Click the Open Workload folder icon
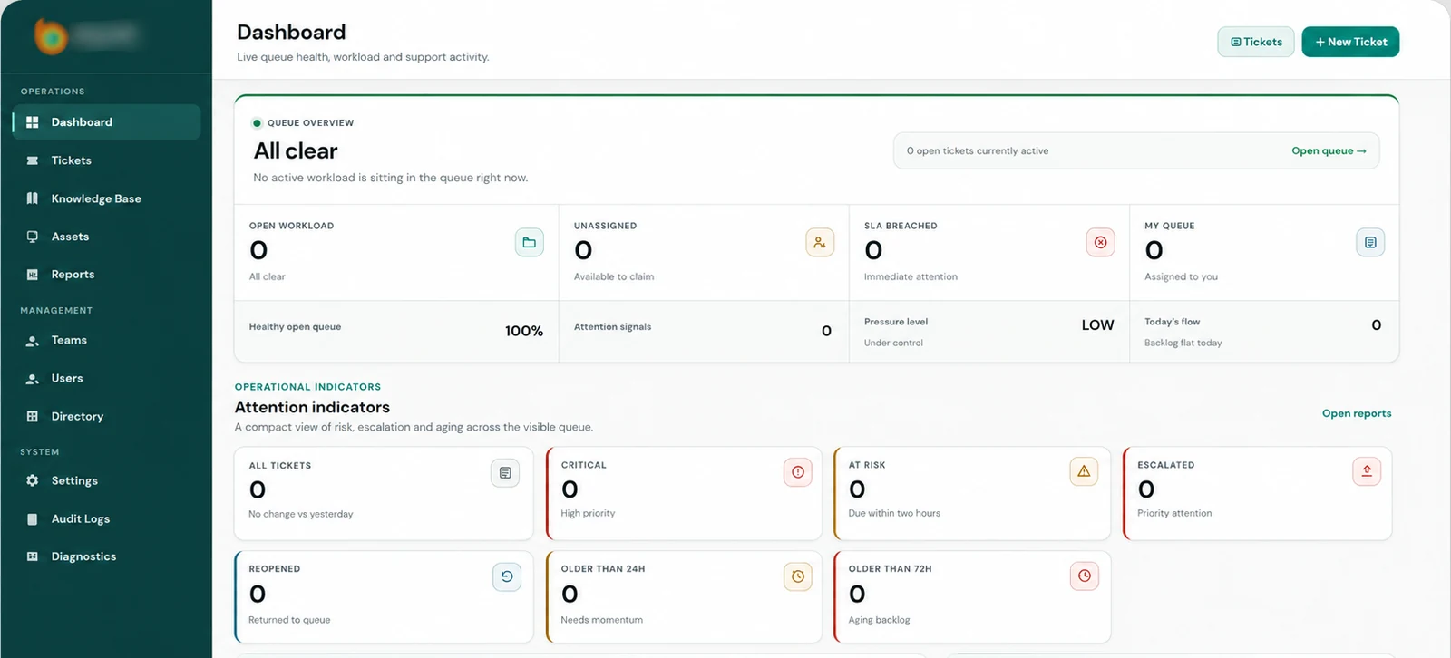 [530, 243]
